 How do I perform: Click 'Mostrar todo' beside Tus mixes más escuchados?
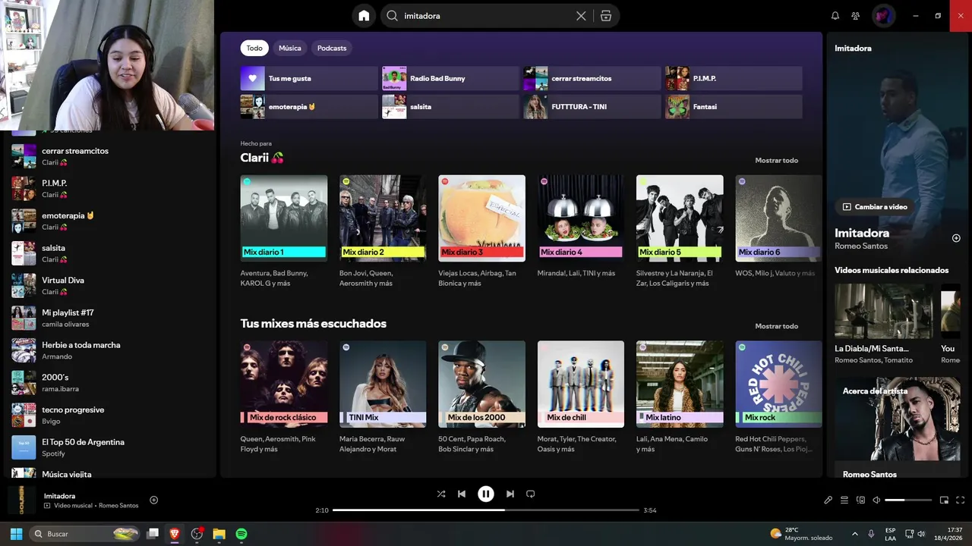click(x=776, y=326)
